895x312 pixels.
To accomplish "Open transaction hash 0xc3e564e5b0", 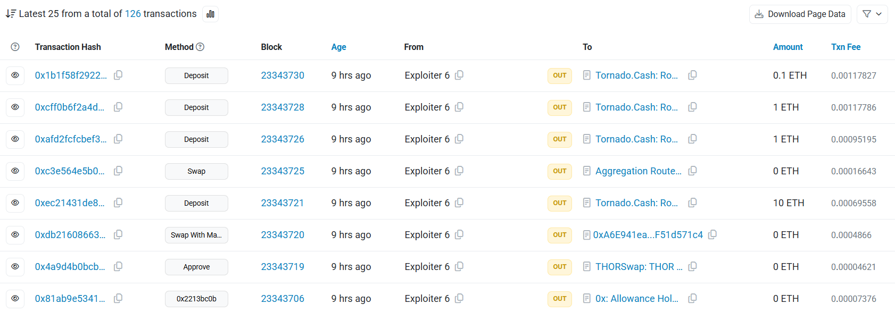I will 70,171.
